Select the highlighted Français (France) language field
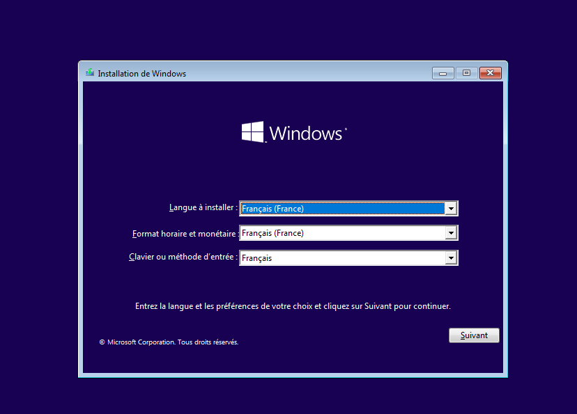 coord(341,208)
